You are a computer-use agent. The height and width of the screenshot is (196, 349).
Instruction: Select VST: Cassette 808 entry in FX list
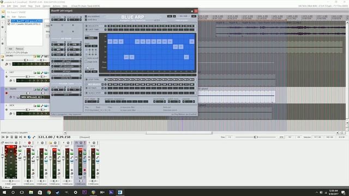[26, 24]
